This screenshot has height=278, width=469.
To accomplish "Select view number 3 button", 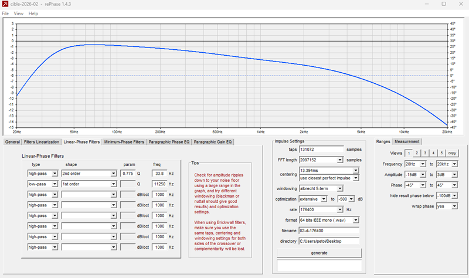I will coord(425,153).
